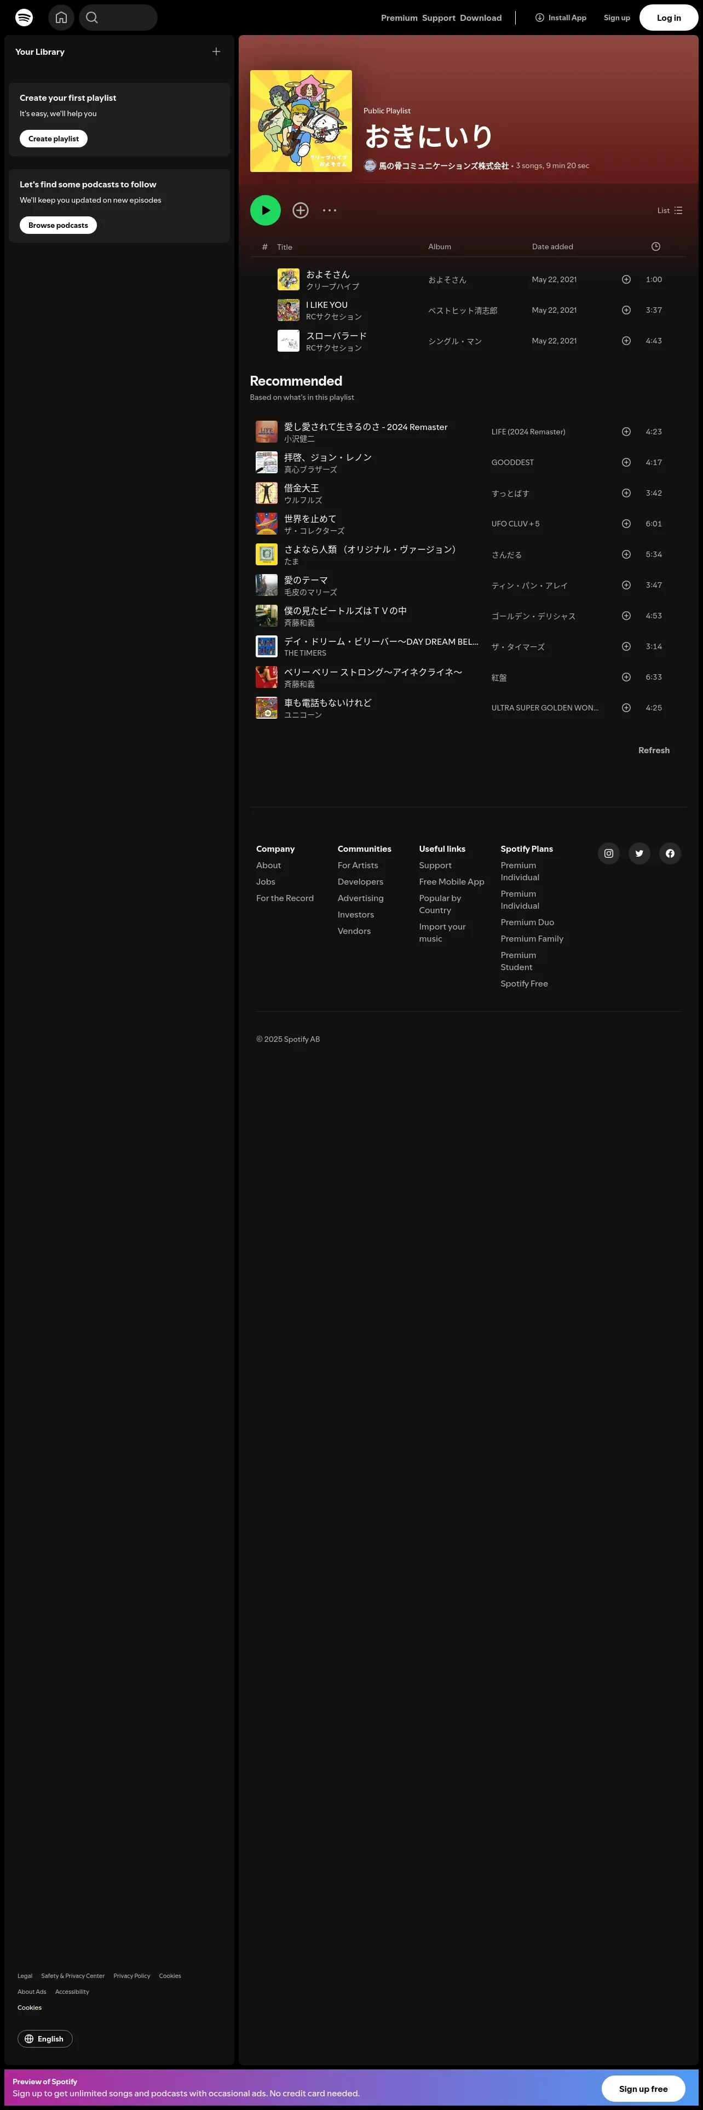Open album シングル・マン
Image resolution: width=703 pixels, height=2110 pixels.
click(455, 342)
